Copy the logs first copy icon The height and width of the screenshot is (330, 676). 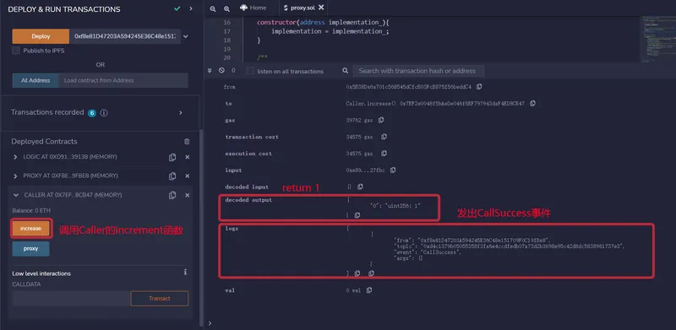[357, 273]
